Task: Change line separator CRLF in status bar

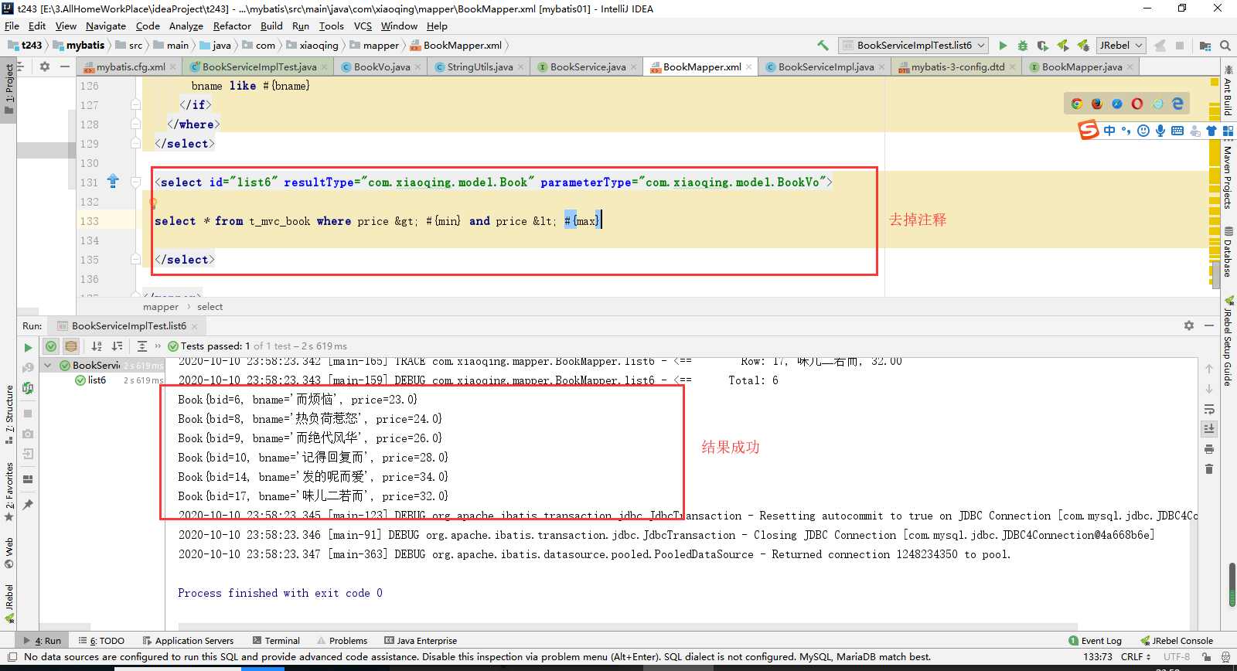Action: pos(1136,657)
